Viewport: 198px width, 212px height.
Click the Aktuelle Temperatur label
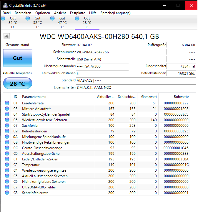[x=17, y=73]
